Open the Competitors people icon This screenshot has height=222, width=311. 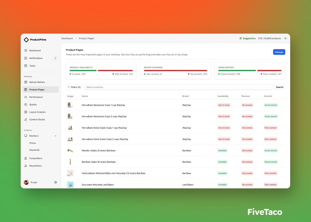click(x=26, y=158)
